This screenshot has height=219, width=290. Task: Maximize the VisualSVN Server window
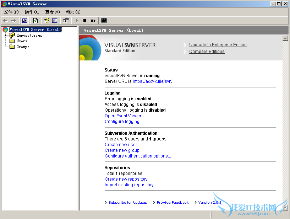point(279,4)
